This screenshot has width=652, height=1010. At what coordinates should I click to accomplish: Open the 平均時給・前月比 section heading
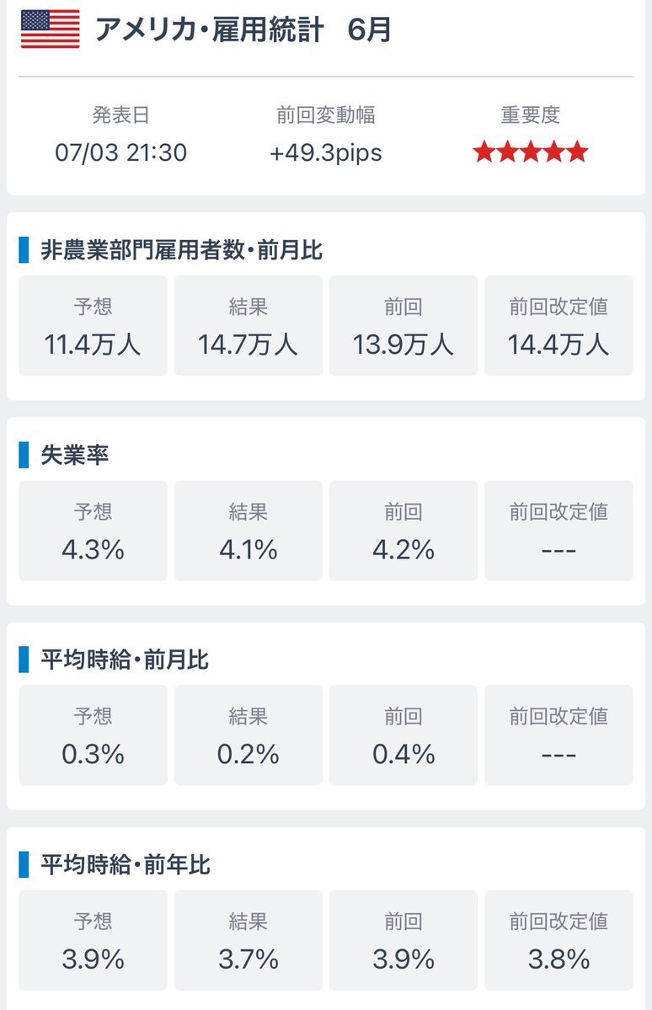(125, 660)
